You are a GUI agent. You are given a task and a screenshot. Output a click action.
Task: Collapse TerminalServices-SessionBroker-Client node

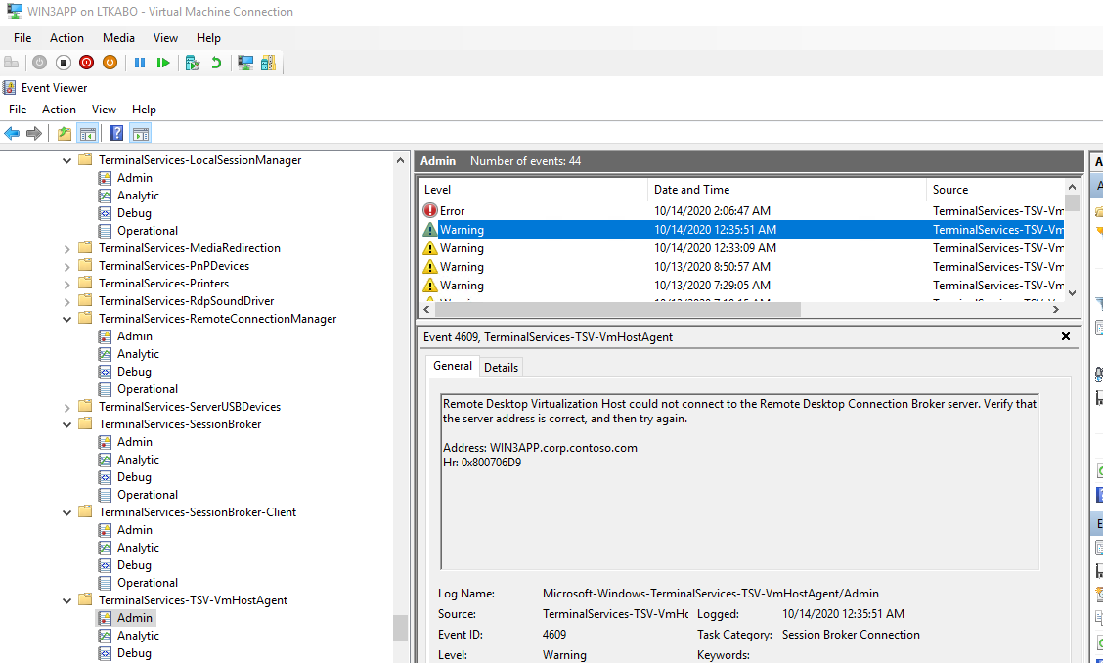(x=66, y=512)
